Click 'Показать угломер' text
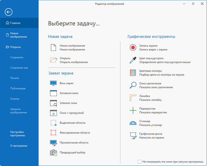The width and height of the screenshot is (207, 166). pyautogui.click(x=150, y=125)
